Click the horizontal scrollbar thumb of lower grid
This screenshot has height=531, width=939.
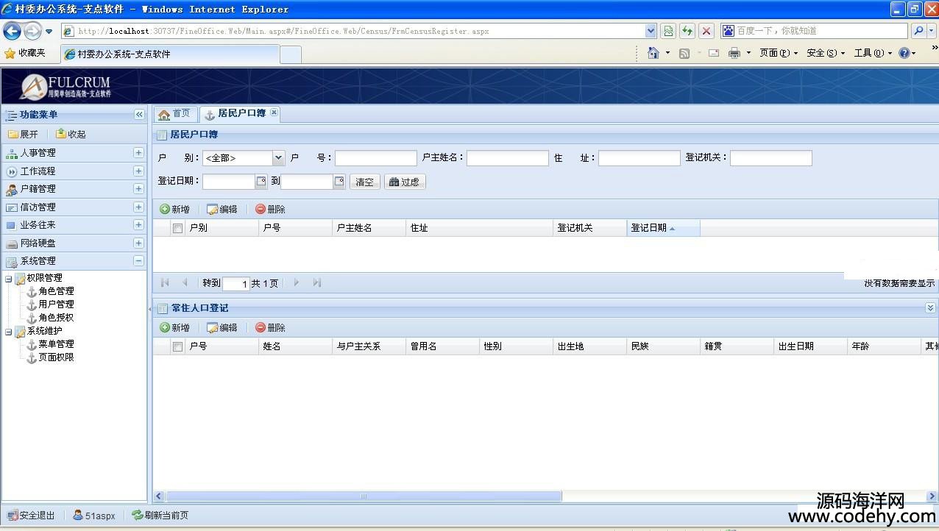tap(363, 496)
